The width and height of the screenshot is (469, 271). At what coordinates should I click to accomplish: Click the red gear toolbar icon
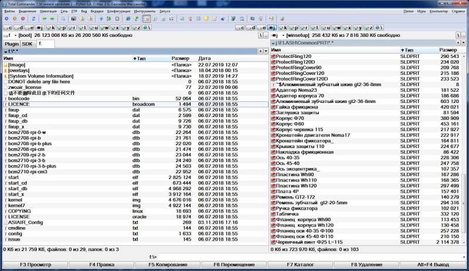23,19
